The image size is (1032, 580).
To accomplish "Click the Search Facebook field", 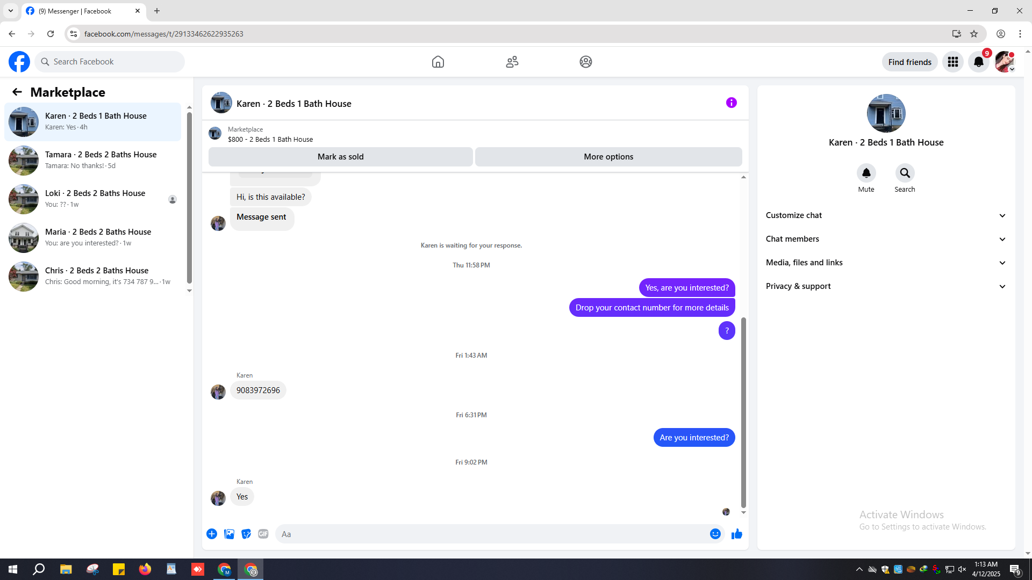I will coord(110,62).
